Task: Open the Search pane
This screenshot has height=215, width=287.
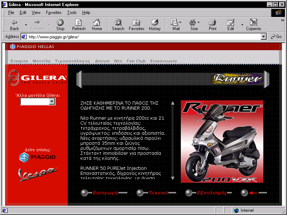Action: point(118,25)
